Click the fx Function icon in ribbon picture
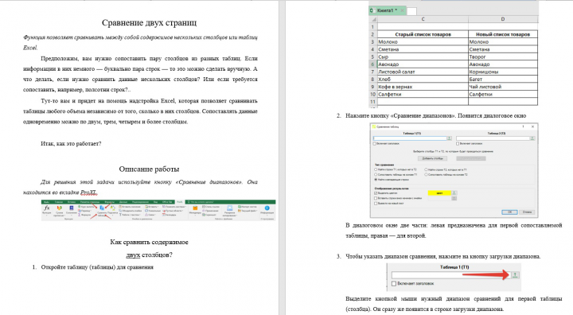Viewport: 573px width, 315px height. point(47,208)
